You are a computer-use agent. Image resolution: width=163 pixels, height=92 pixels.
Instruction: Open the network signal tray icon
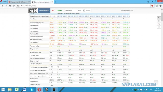tap(144, 90)
